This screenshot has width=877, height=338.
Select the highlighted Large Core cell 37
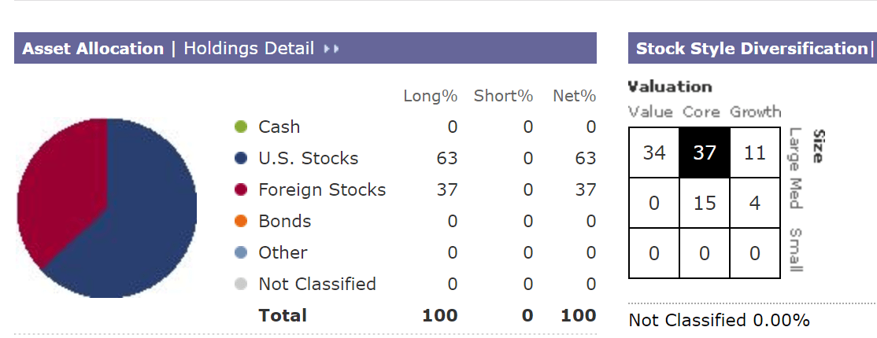tap(704, 152)
